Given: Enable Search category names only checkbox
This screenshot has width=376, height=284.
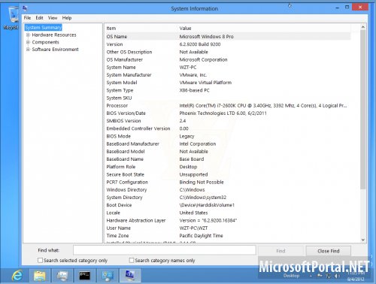Looking at the screenshot, I should coord(132,261).
